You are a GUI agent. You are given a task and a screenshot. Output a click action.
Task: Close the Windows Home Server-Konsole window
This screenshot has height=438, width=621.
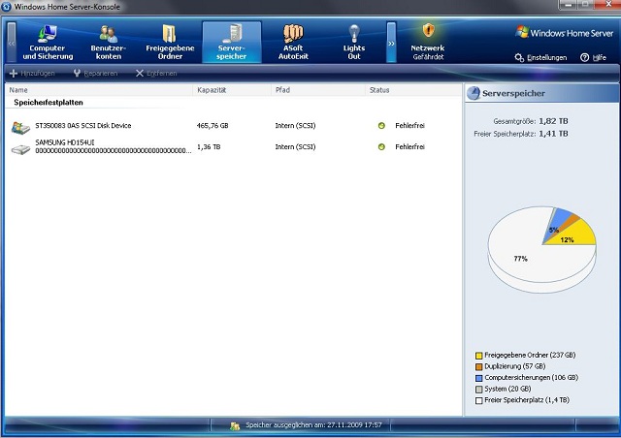[608, 4]
